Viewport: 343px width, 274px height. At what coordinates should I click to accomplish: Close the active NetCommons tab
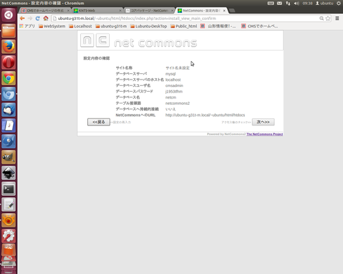pos(224,10)
